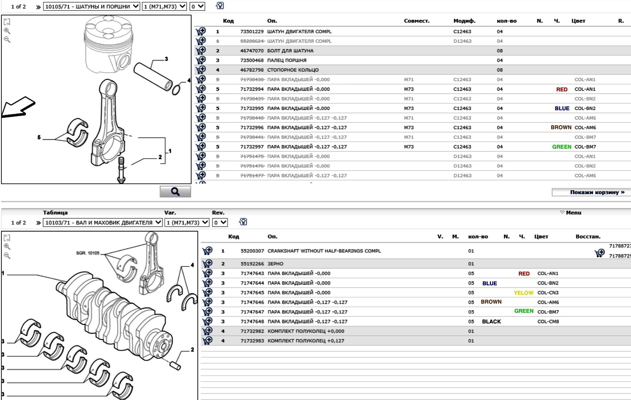
Task: Zoom in on the piston diagram
Action: [x=7, y=31]
